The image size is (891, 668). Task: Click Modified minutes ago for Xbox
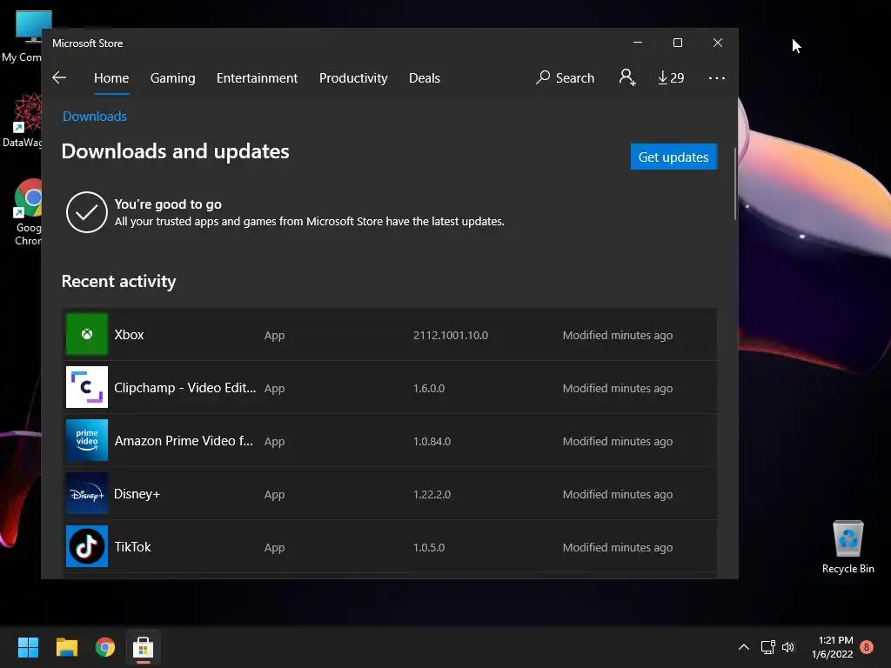tap(618, 335)
